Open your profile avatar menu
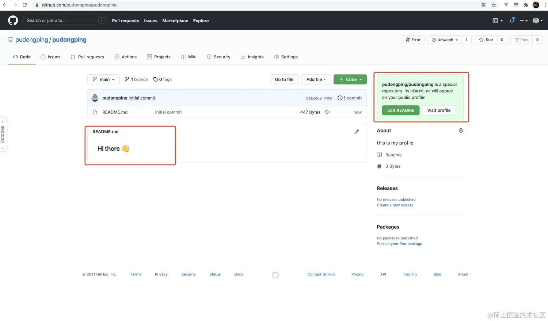548x321 pixels. point(536,21)
